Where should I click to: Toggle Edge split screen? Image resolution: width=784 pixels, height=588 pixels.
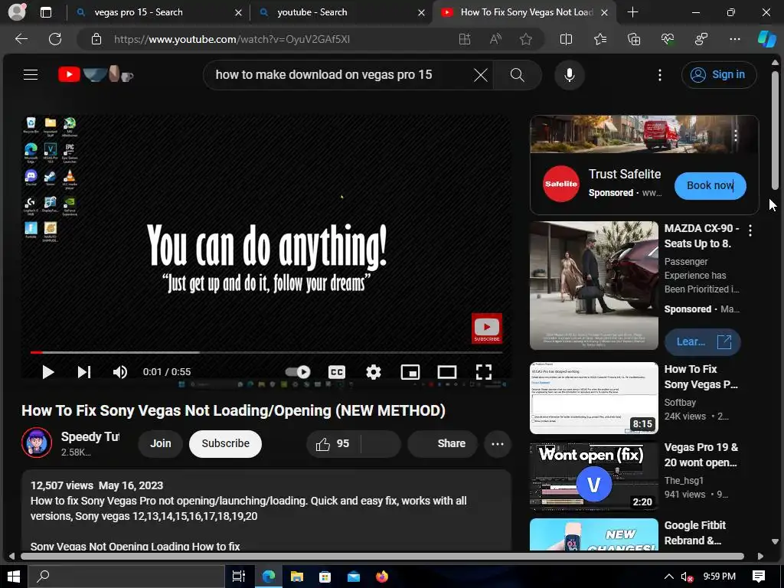(x=566, y=39)
